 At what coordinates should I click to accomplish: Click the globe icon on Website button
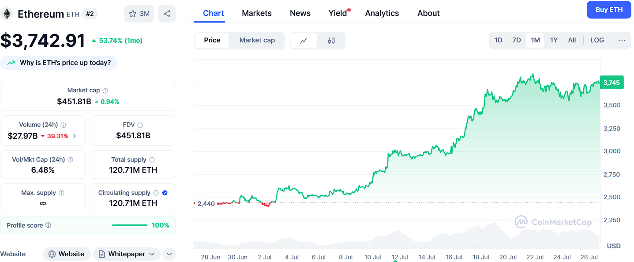pos(52,254)
